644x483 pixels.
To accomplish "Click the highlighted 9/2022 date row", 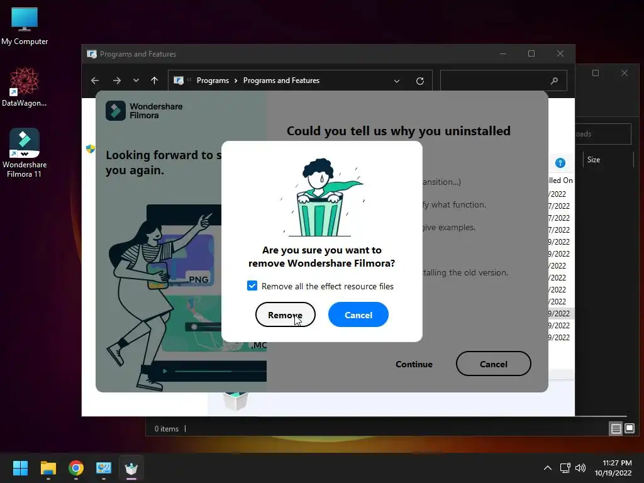I will point(561,313).
